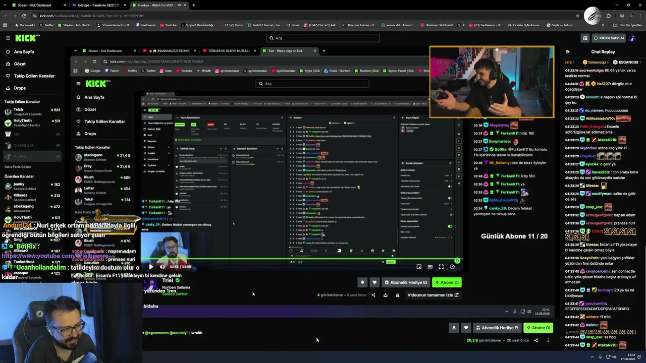The image size is (646, 363).
Task: Open the Kick sidebar hamburger menu
Action: [x=8, y=38]
